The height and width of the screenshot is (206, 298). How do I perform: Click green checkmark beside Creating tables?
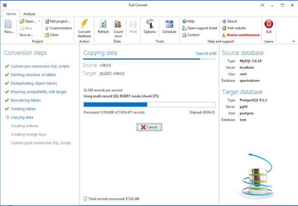[x=7, y=109]
